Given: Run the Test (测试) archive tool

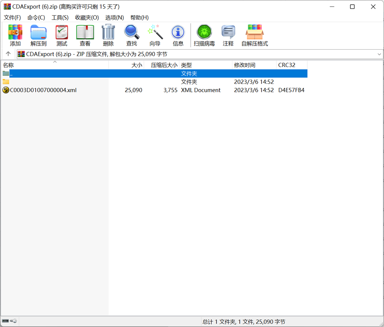Looking at the screenshot, I should (x=62, y=35).
